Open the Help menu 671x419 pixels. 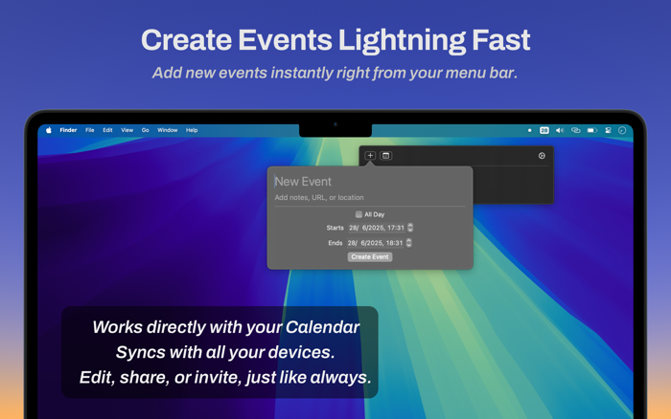pyautogui.click(x=192, y=130)
